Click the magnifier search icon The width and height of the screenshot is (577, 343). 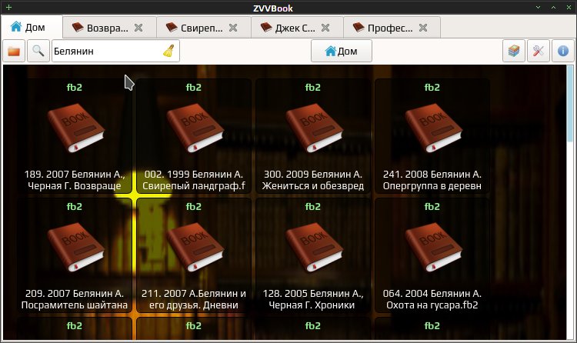[x=38, y=51]
